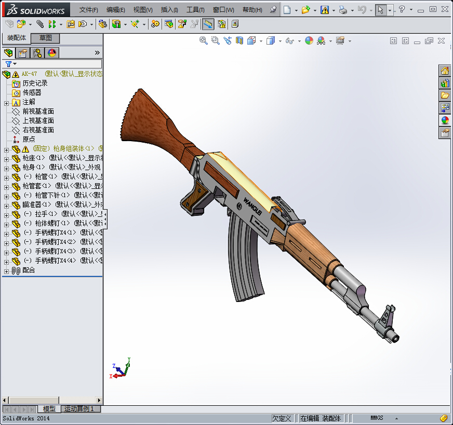
Task: Switch to the 装配体 tab
Action: [17, 38]
